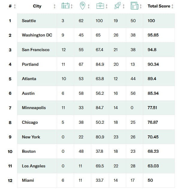The height and width of the screenshot is (191, 183).
Task: Click the briefcase column header icon
Action: 100,6
